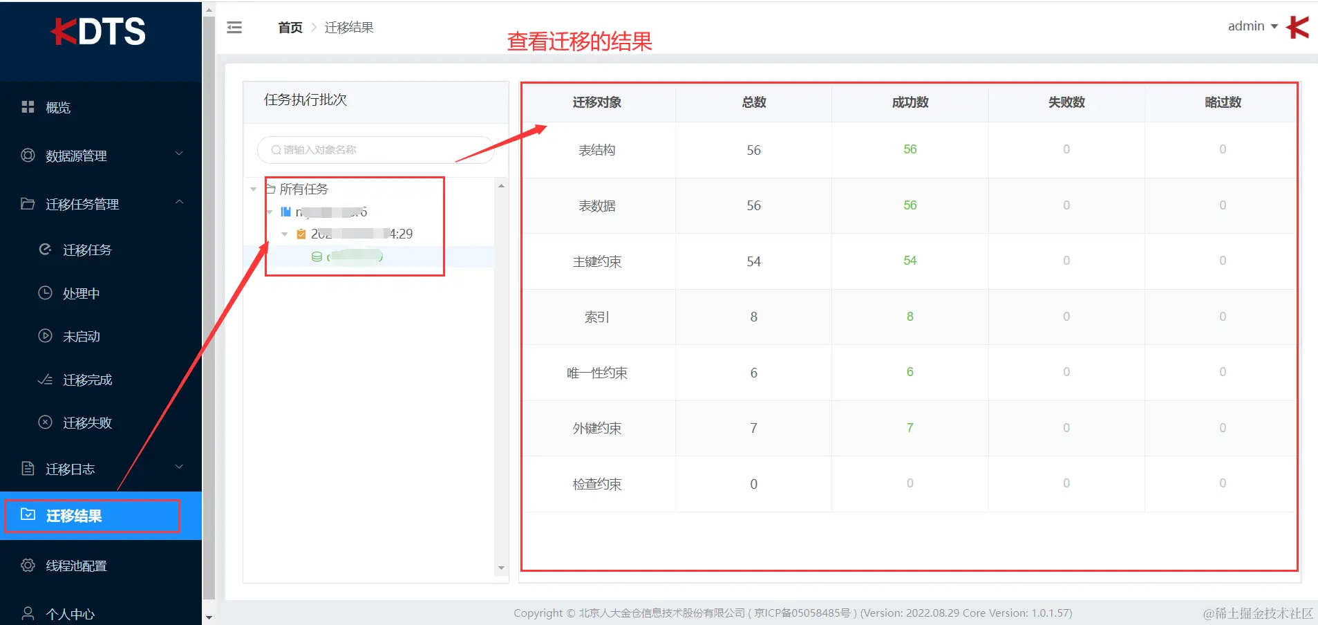This screenshot has width=1318, height=625.
Task: Click the blue task book icon in tree
Action: coord(285,212)
